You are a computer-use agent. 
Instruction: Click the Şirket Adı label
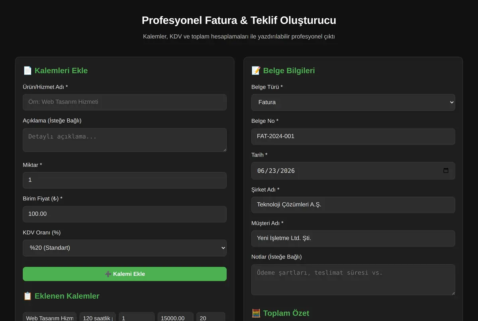click(x=265, y=190)
